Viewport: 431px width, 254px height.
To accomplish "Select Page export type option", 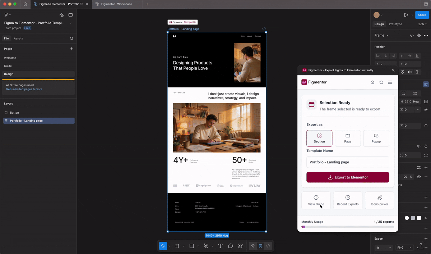I will [348, 138].
